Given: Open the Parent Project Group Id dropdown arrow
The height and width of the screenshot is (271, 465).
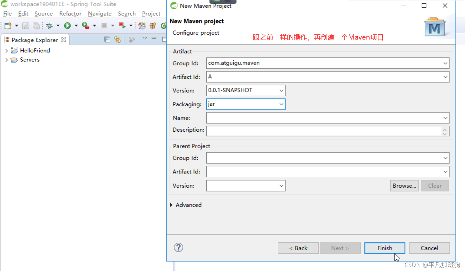Looking at the screenshot, I should (446, 158).
